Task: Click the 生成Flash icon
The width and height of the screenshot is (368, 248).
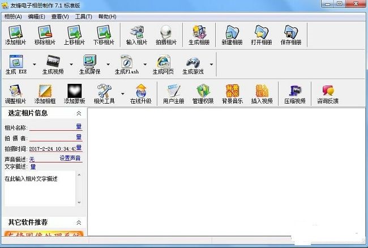Action: (127, 65)
